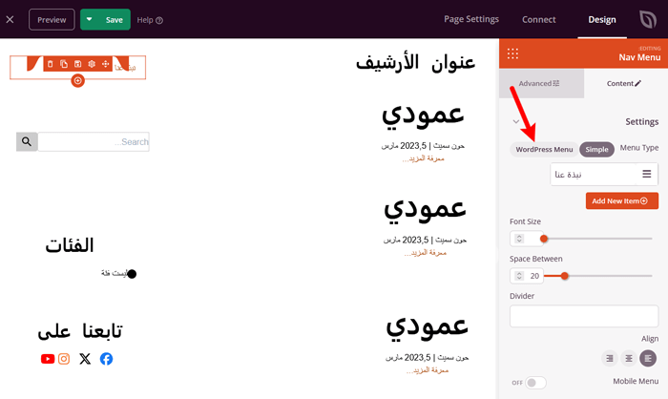Click the Space Between slider handle
The image size is (668, 399).
[564, 276]
